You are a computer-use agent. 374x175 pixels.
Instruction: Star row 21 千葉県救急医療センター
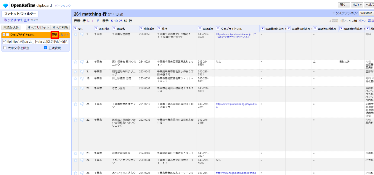75,104
